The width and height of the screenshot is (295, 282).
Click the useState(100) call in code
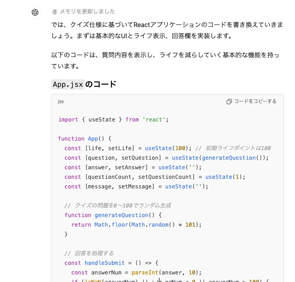point(164,148)
